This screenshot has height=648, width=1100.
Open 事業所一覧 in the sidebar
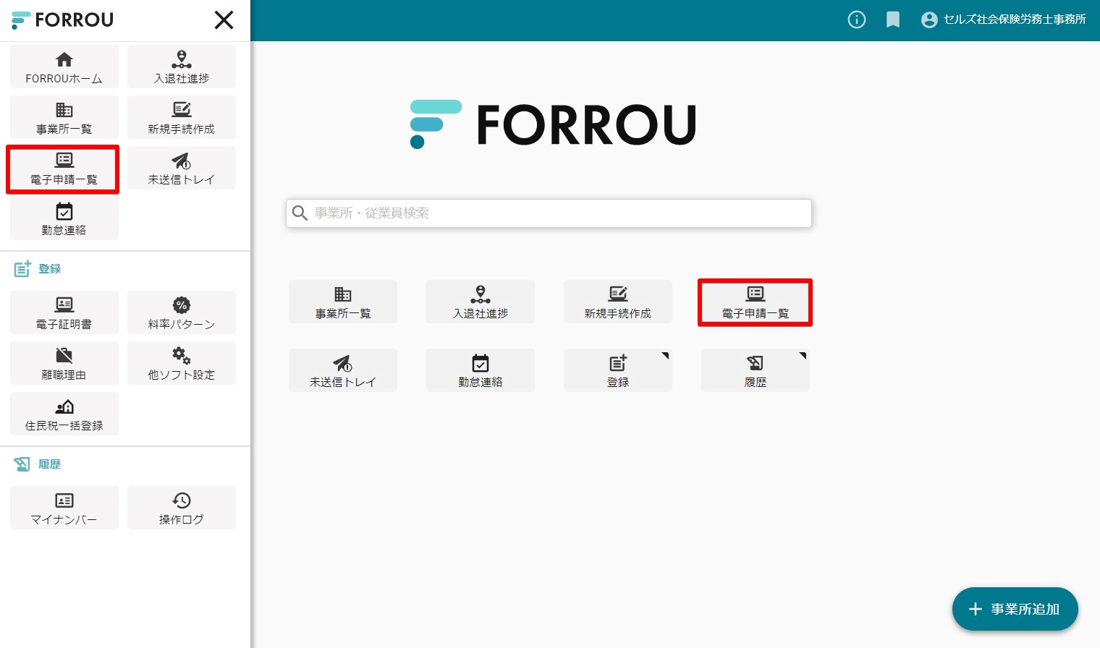click(x=64, y=117)
